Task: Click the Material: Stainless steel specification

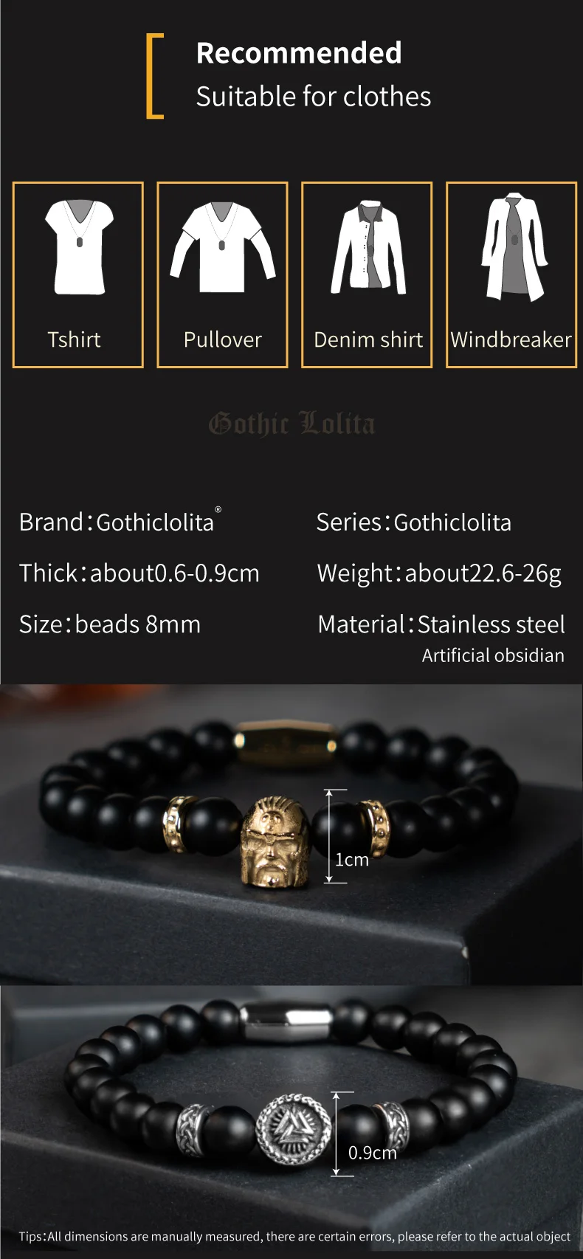Action: coord(441,624)
